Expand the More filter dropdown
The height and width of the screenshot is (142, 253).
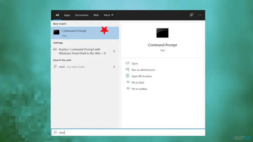tap(108, 15)
